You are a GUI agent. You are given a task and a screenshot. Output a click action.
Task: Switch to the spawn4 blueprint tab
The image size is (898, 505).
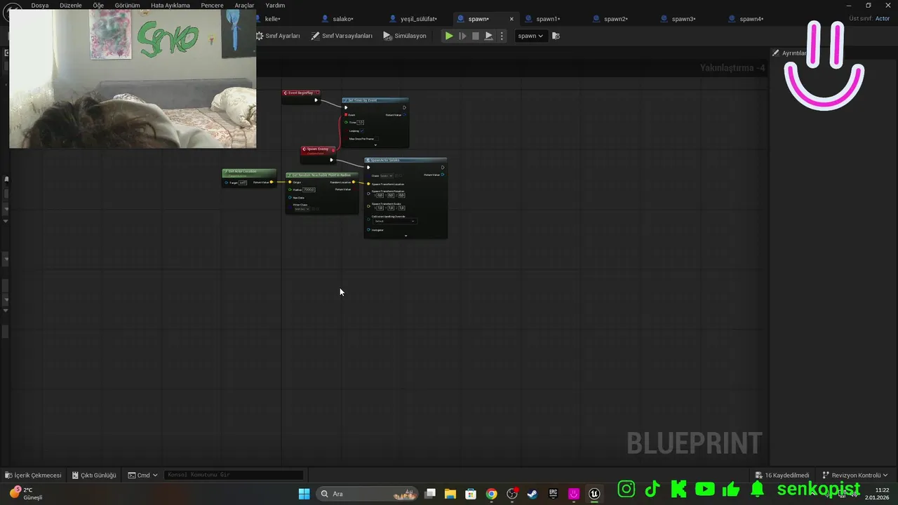(x=751, y=19)
